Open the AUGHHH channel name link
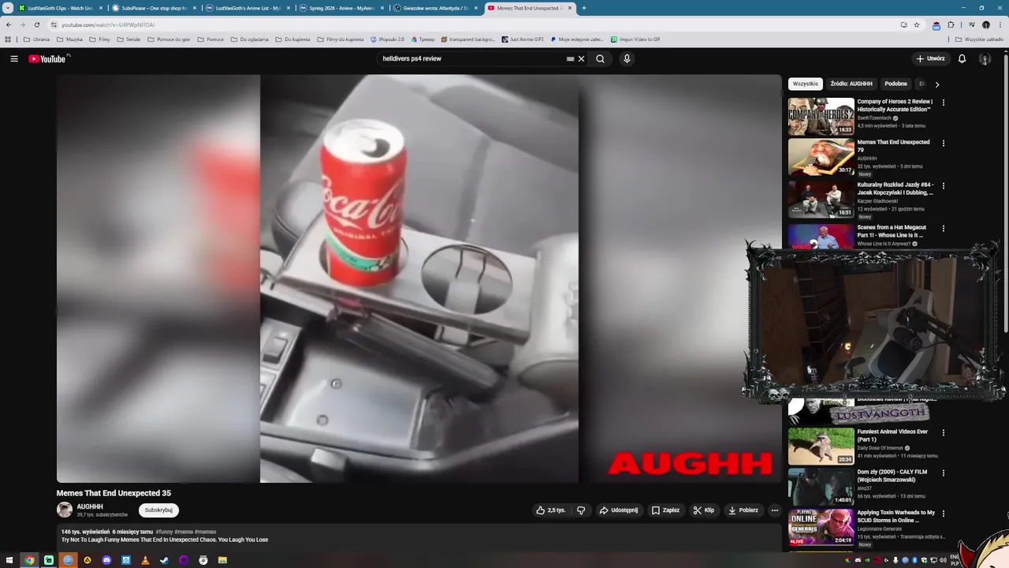 pyautogui.click(x=90, y=506)
